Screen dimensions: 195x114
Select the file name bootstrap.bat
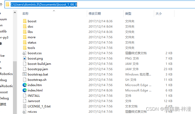coord(38,74)
